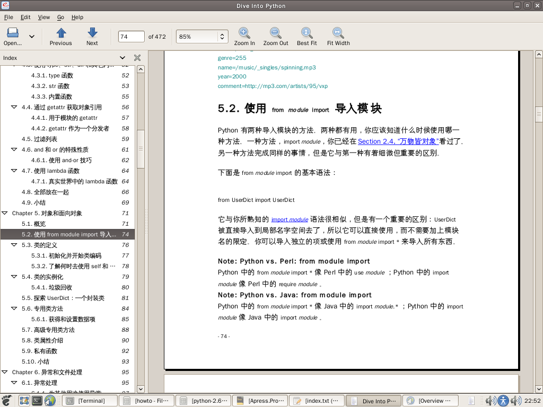Apply Best Fit zoom
The width and height of the screenshot is (543, 407).
click(x=306, y=33)
